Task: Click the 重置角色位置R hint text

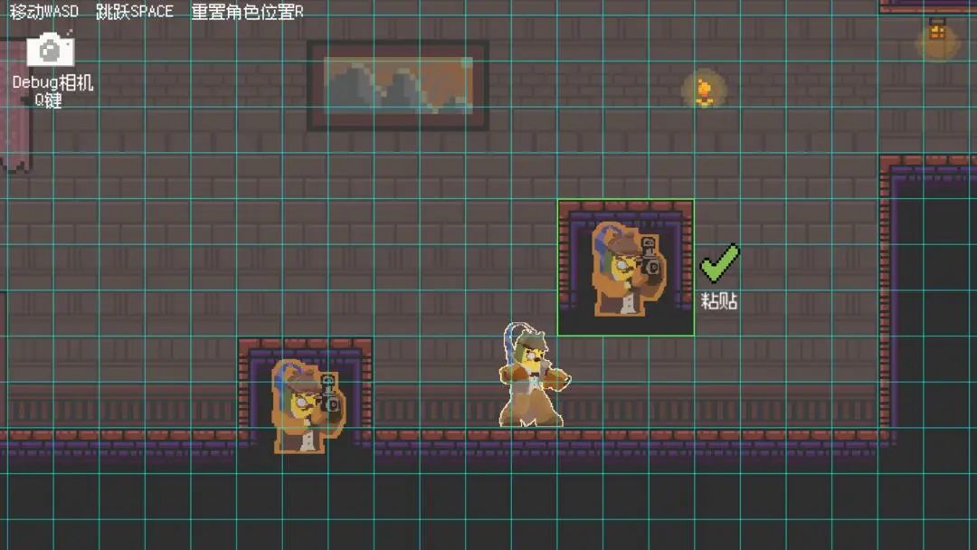Action: coord(247,12)
